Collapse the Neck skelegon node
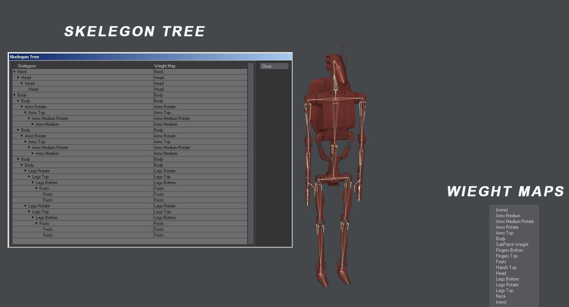The image size is (569, 307). coord(15,72)
